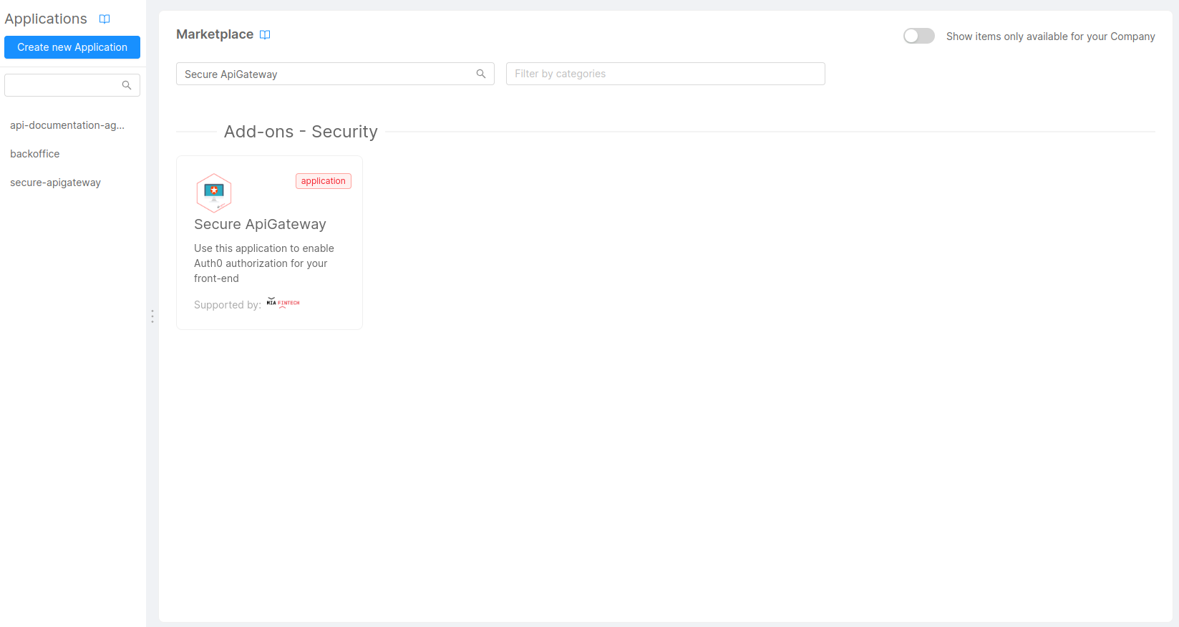Click the Secure ApiGateway hexagon icon
Image resolution: width=1179 pixels, height=627 pixels.
214,193
